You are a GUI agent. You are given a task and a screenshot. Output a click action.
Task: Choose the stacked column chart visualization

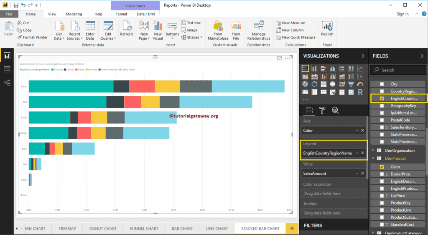(314, 69)
